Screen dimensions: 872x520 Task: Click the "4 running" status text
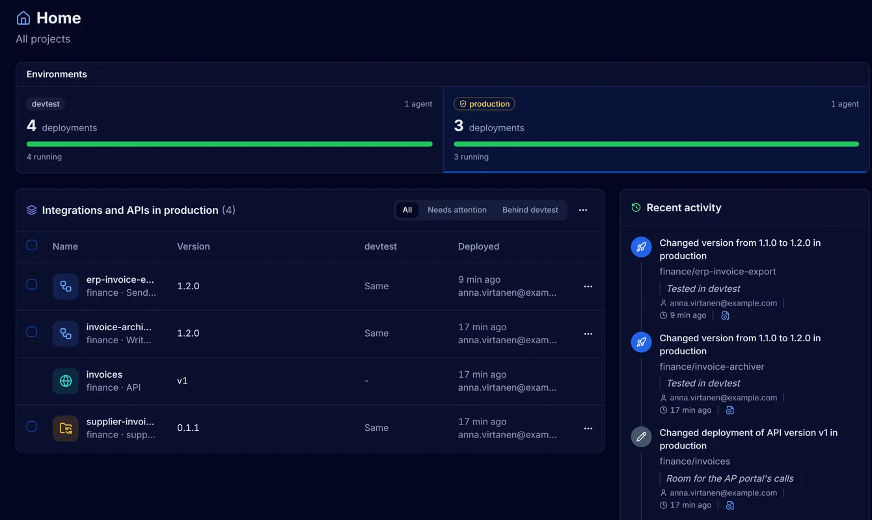click(44, 157)
